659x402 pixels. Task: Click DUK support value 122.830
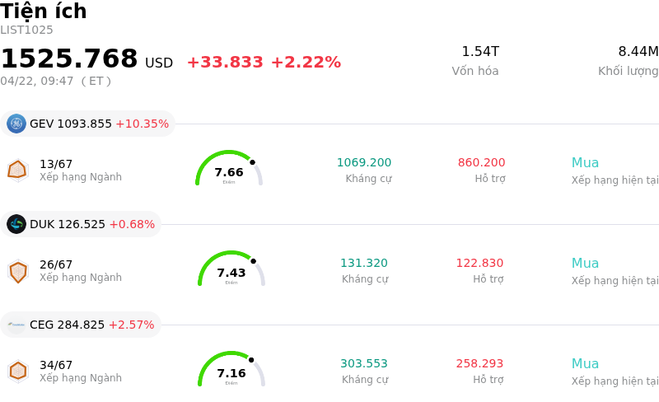[479, 264]
